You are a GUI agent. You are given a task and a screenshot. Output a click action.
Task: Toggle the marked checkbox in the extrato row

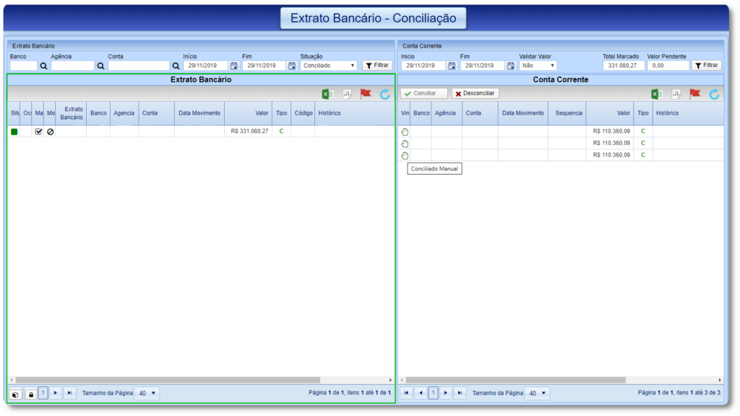point(39,131)
